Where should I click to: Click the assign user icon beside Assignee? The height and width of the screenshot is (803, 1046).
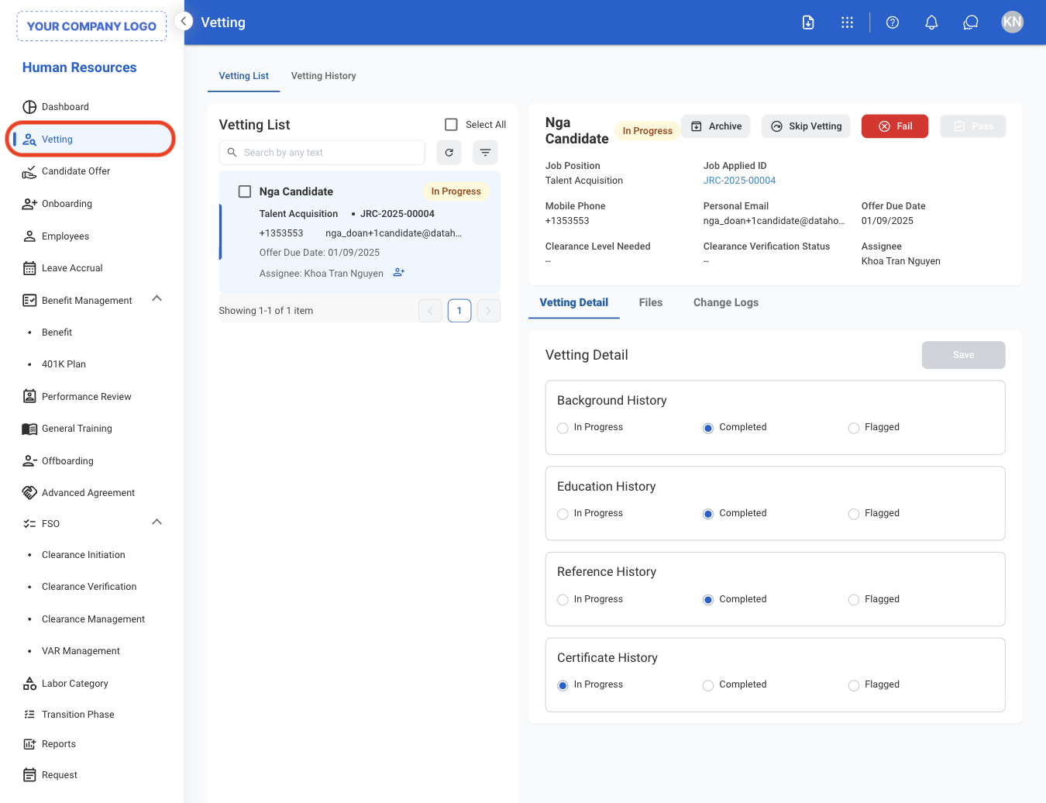coord(399,272)
